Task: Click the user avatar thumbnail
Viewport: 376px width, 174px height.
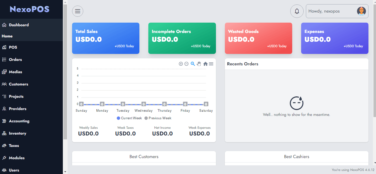Action: pos(361,11)
